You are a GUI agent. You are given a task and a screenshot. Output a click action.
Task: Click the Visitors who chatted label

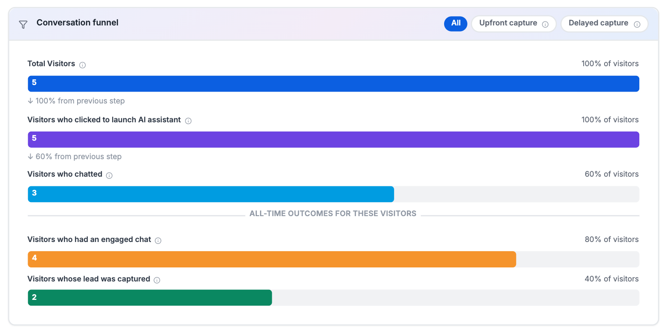(65, 174)
